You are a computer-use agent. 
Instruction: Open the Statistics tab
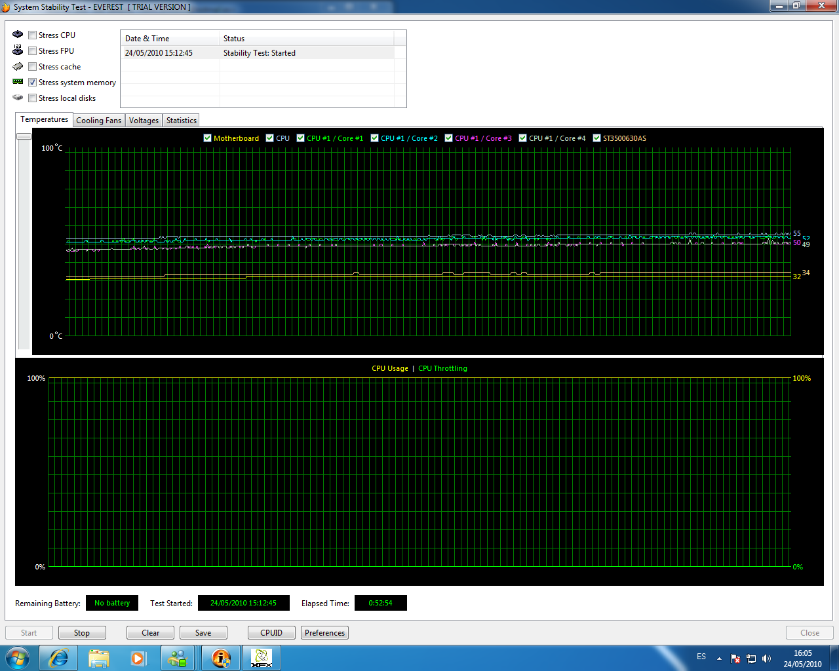pyautogui.click(x=182, y=121)
